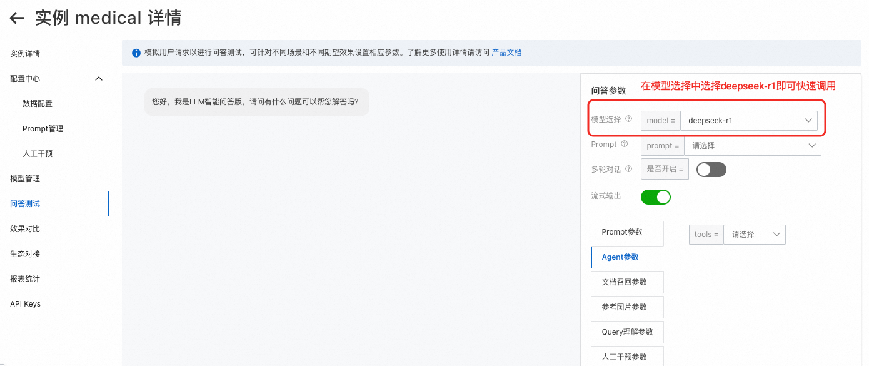Image resolution: width=869 pixels, height=366 pixels.
Task: Switch to the Query理解参数 tab
Action: pos(627,332)
